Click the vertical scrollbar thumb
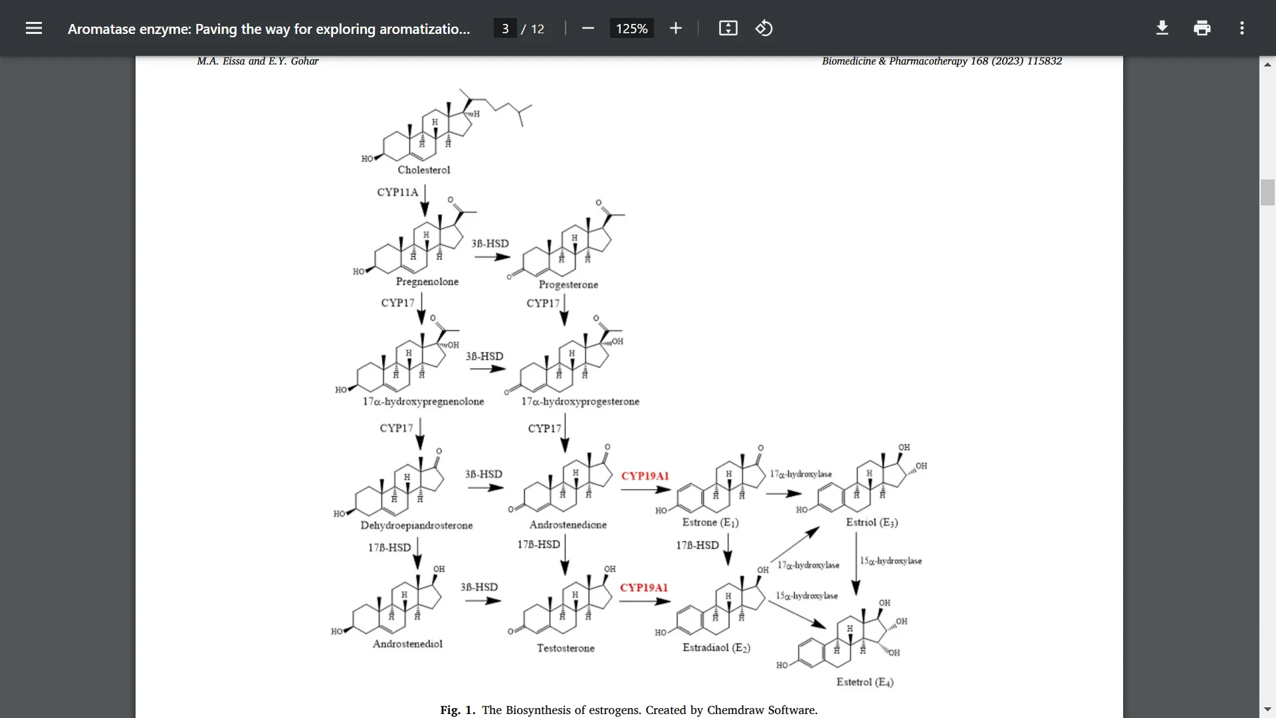1276x718 pixels. point(1267,192)
